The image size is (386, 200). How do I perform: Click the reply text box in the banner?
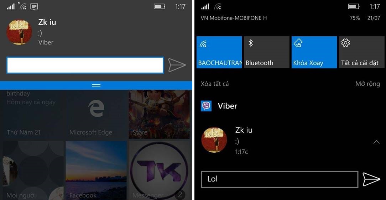85,65
